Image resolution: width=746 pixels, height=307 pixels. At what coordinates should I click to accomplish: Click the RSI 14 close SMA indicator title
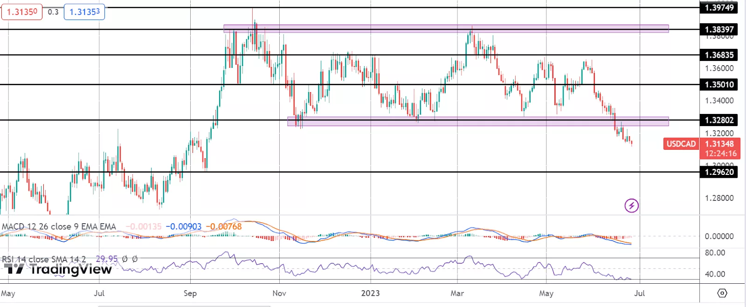click(44, 259)
